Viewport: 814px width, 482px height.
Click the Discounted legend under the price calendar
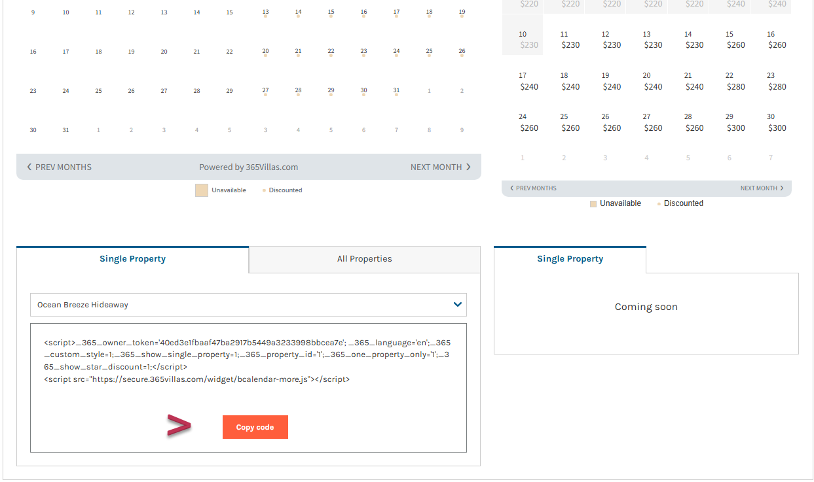coord(680,203)
